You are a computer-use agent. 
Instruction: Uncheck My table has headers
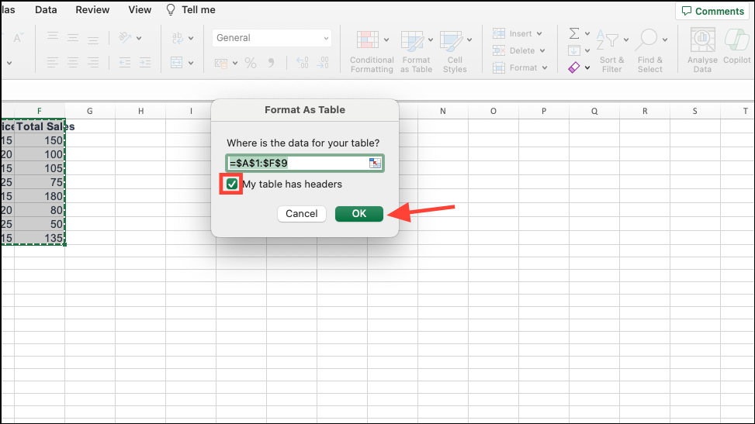coord(231,184)
